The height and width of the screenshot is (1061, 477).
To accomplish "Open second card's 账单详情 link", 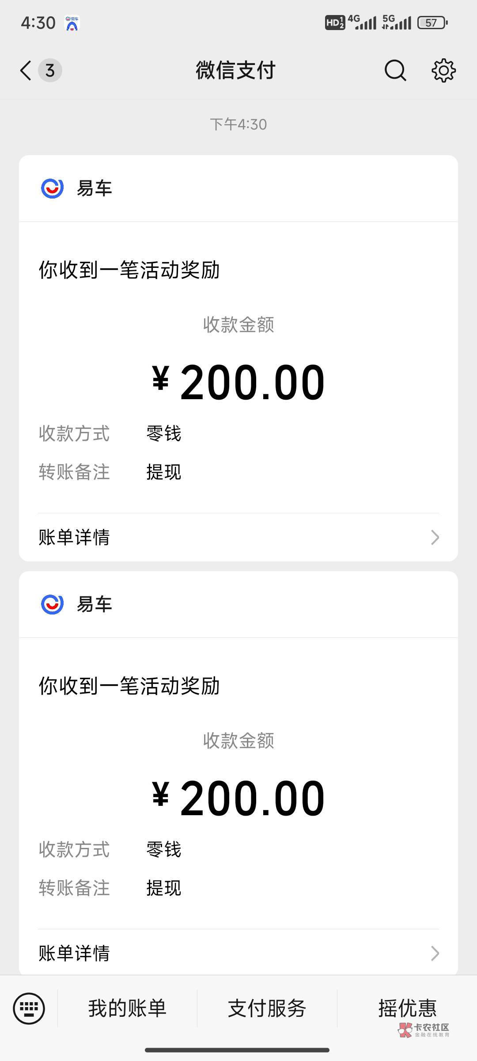I will coord(74,954).
